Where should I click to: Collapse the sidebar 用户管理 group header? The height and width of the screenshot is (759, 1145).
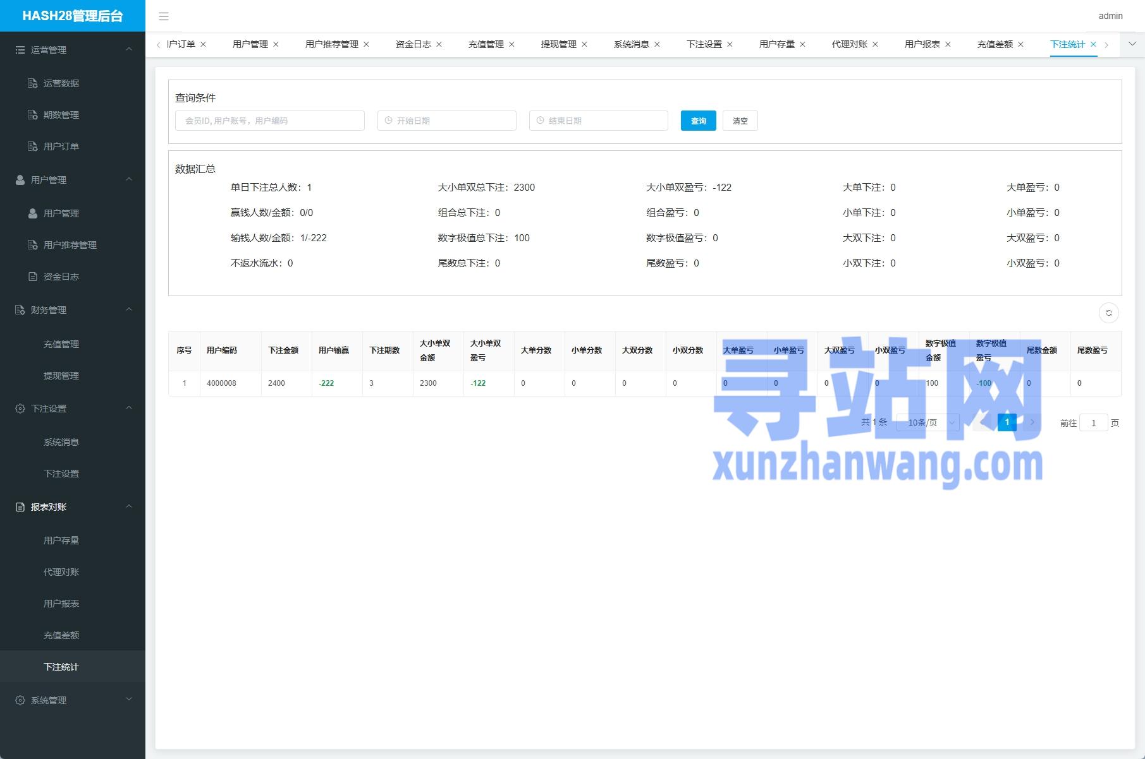[73, 180]
